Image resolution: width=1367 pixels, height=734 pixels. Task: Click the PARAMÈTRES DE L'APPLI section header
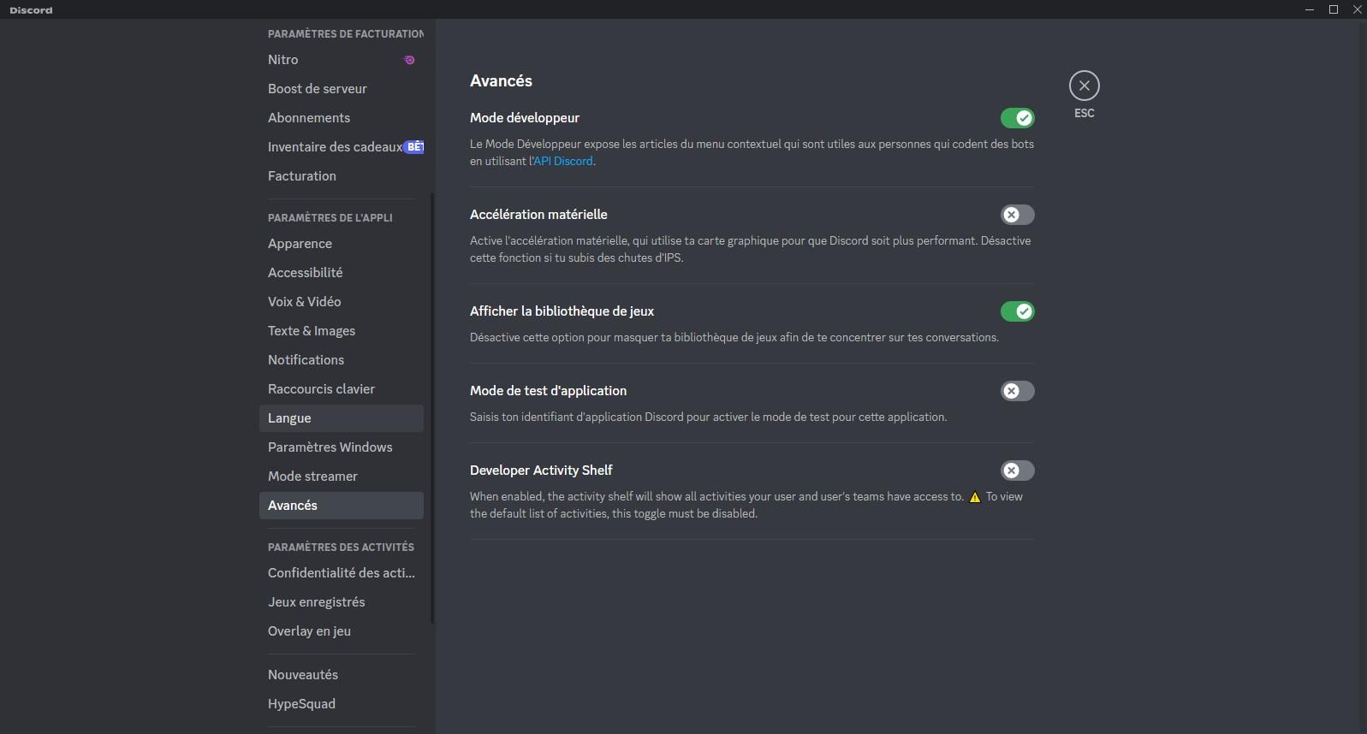pos(330,218)
